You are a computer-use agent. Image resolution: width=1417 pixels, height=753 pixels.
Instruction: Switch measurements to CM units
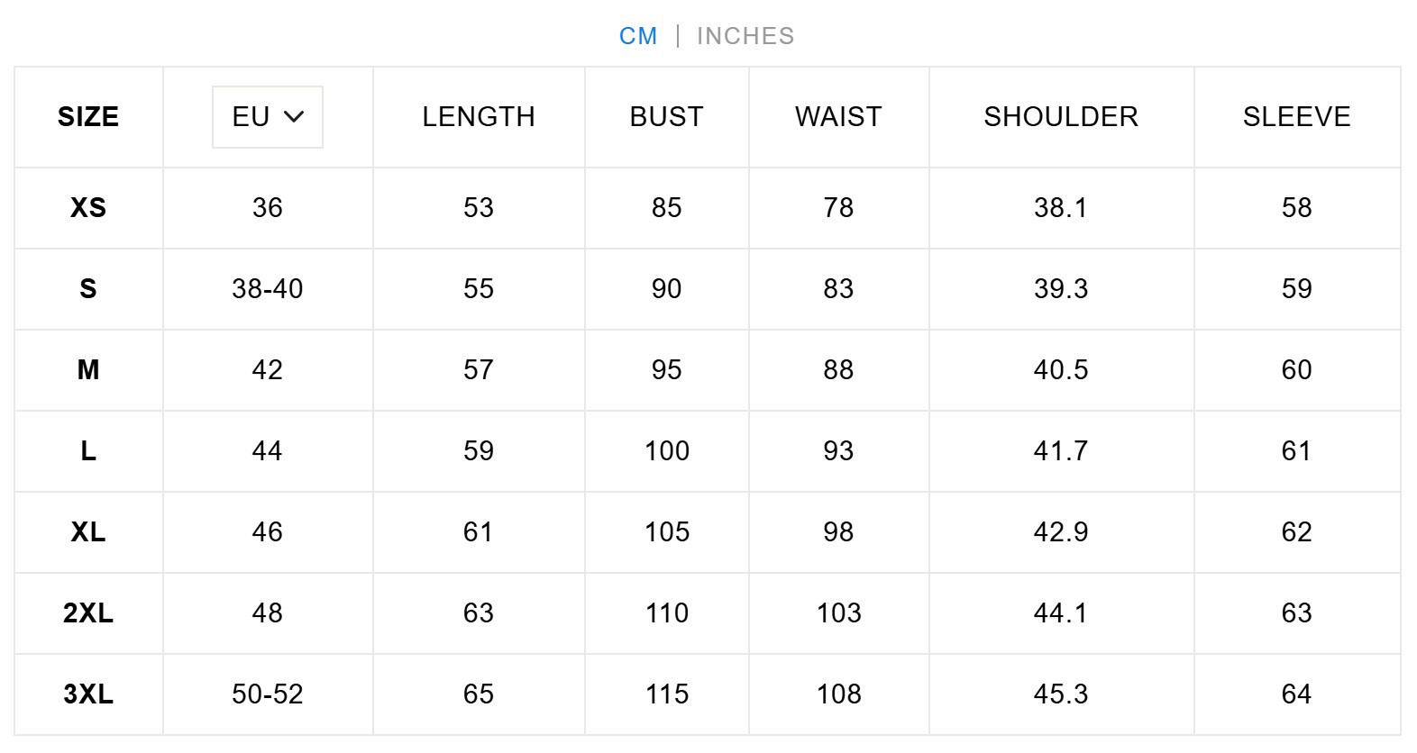click(x=637, y=36)
